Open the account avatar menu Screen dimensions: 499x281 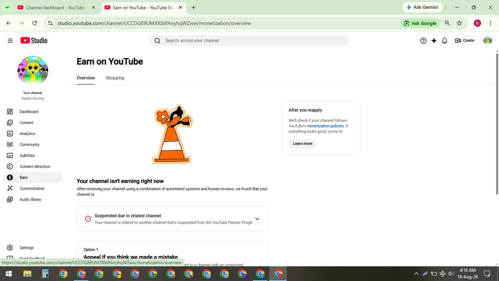487,40
